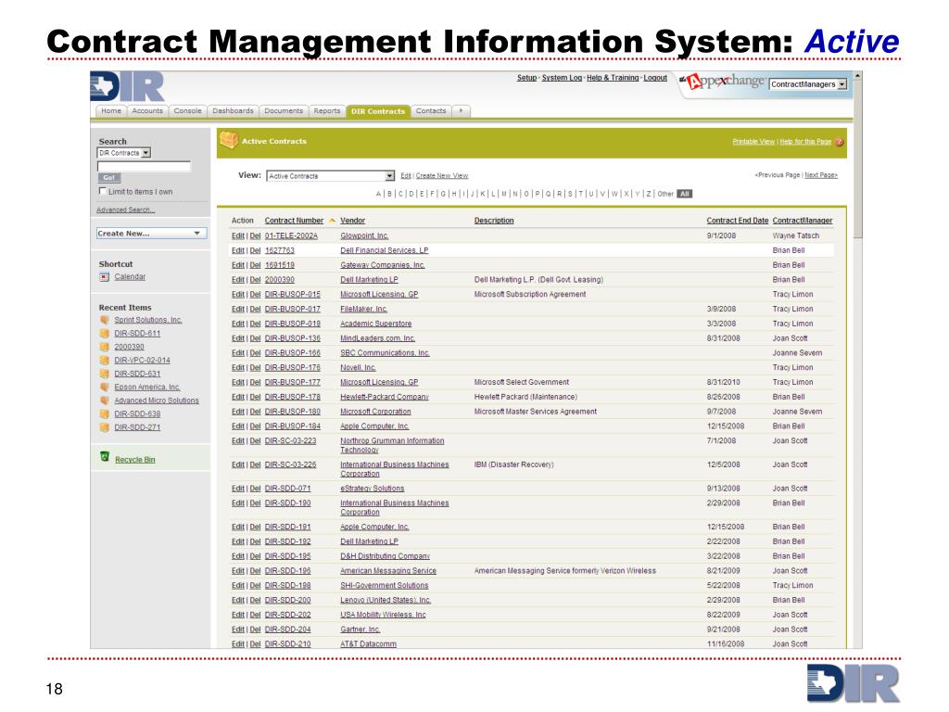Click icon next to Sprint Solutions, Inc.
Image resolution: width=949 pixels, height=712 pixels.
click(x=105, y=320)
